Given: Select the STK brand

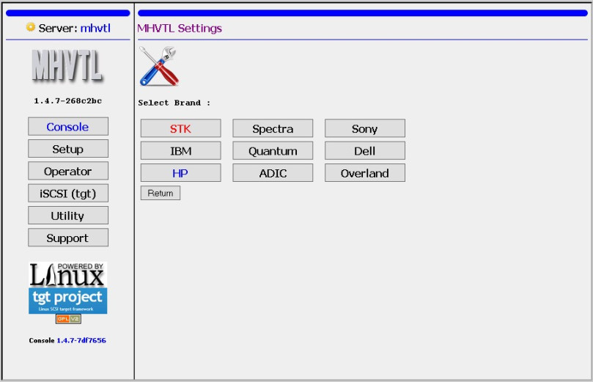Looking at the screenshot, I should [x=181, y=128].
